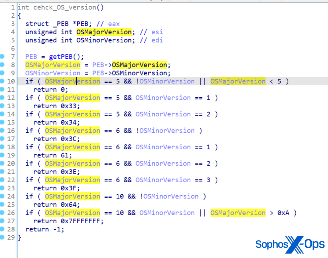Click the opening brace on line 2
This screenshot has height=258, width=328.
click(19, 16)
